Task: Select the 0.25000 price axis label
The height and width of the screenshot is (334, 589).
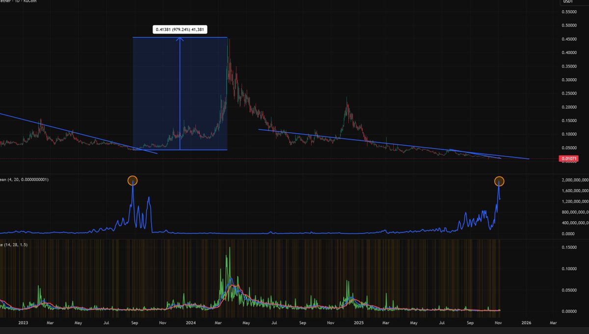Action: pyautogui.click(x=569, y=93)
